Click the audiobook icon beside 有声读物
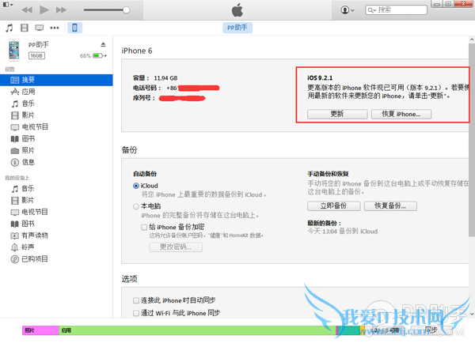The image size is (475, 343). (x=15, y=236)
